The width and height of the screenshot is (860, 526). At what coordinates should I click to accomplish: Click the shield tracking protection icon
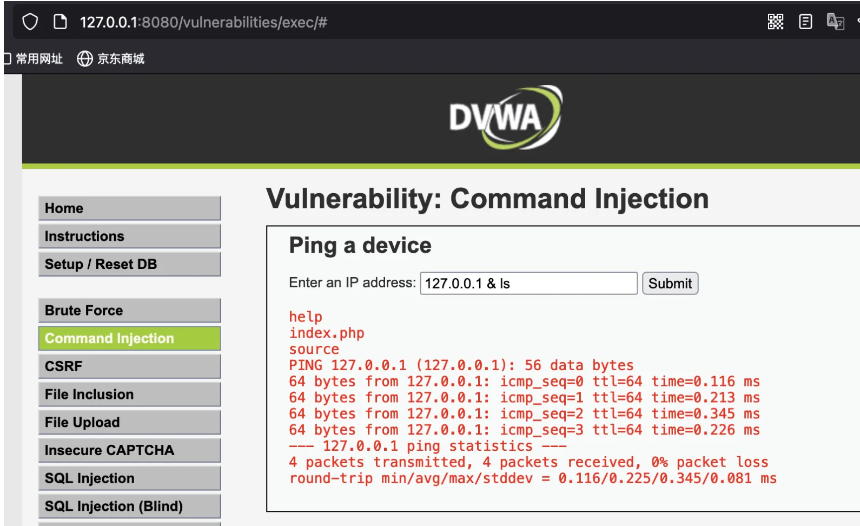pyautogui.click(x=30, y=22)
